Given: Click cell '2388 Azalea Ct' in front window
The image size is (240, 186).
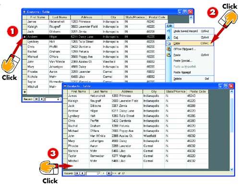Looking at the screenshot, I should tap(127, 136).
